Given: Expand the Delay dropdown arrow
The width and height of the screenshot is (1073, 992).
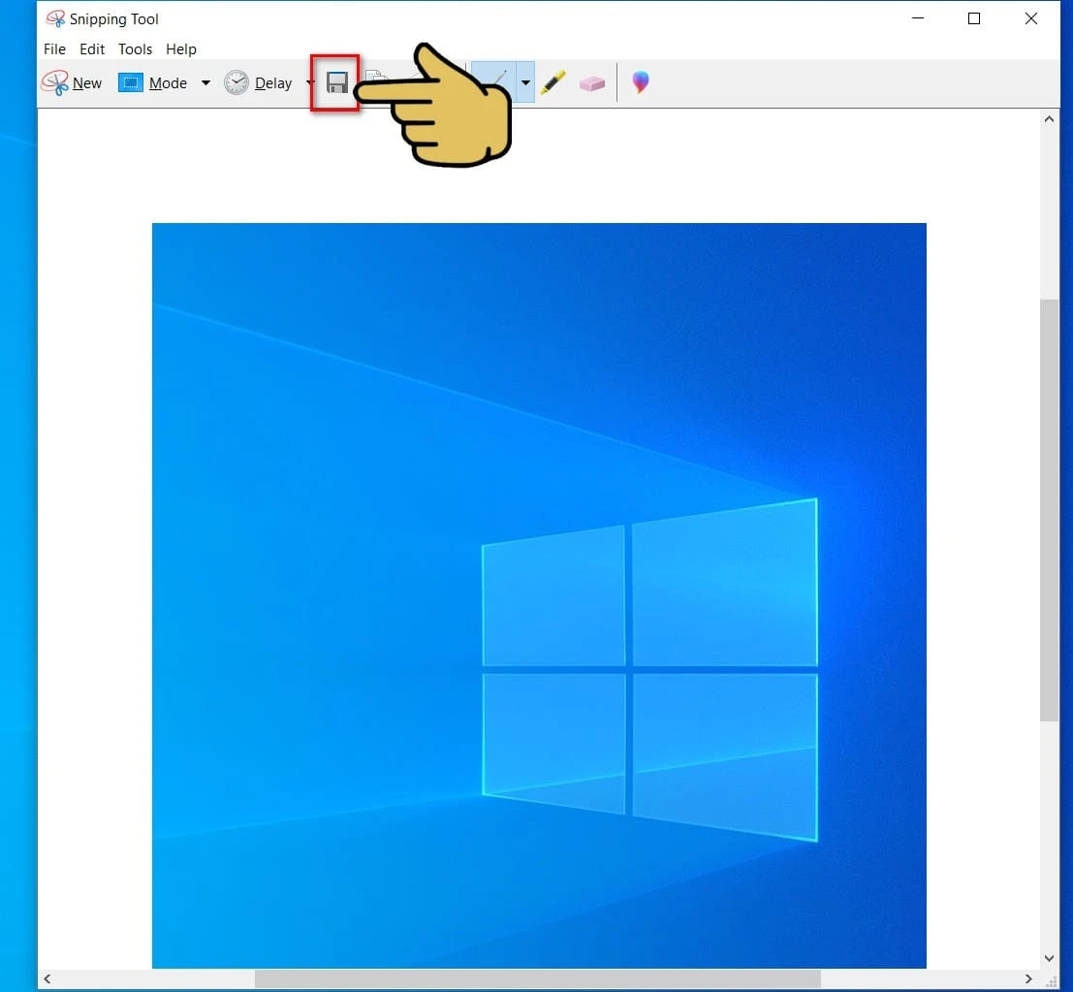Looking at the screenshot, I should pos(309,83).
